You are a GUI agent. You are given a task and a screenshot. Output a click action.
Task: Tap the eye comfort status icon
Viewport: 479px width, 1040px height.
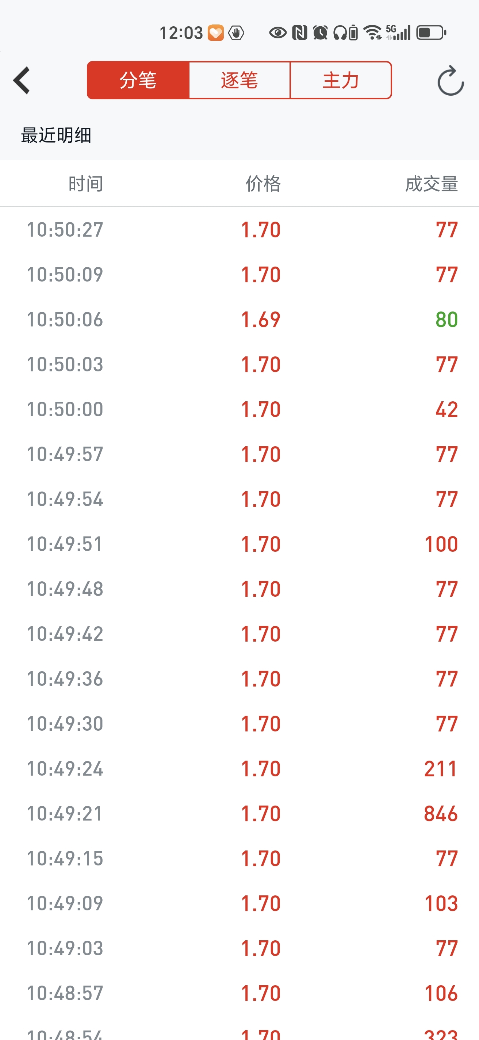tap(277, 33)
